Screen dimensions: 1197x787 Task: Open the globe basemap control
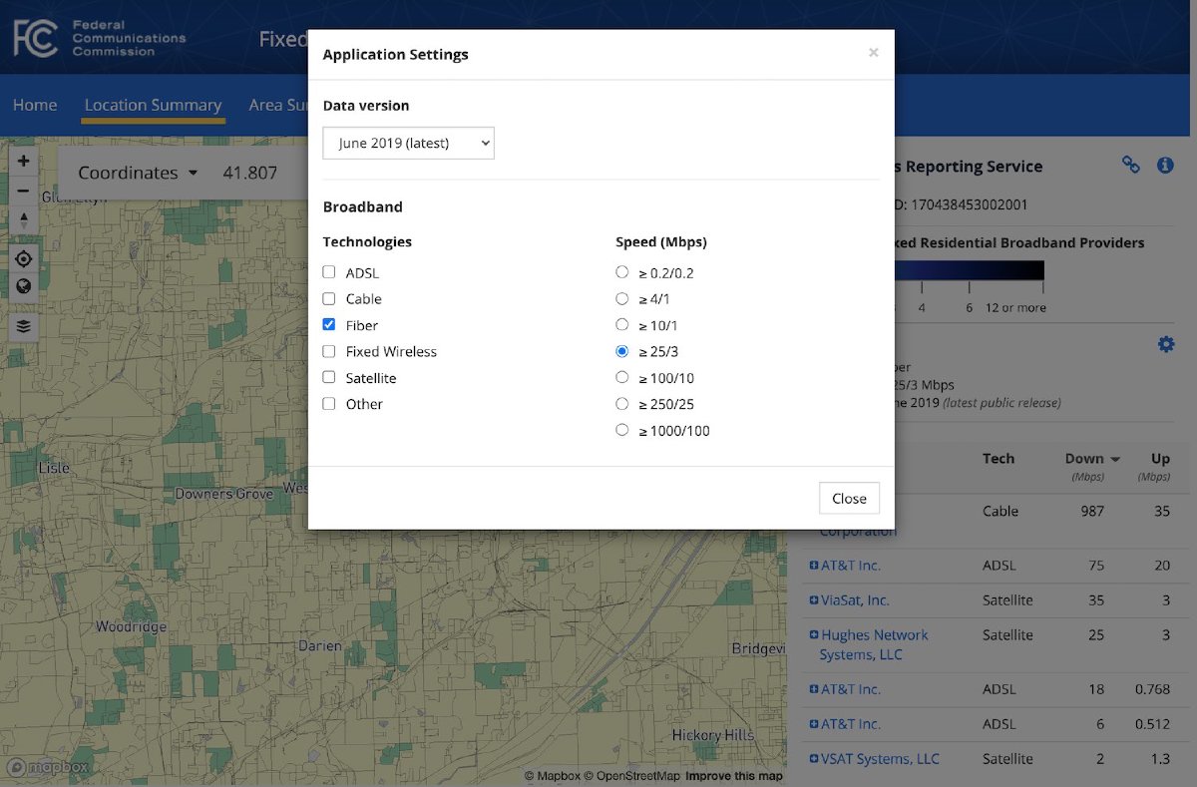23,286
